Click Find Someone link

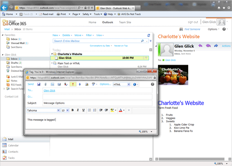click(192, 29)
